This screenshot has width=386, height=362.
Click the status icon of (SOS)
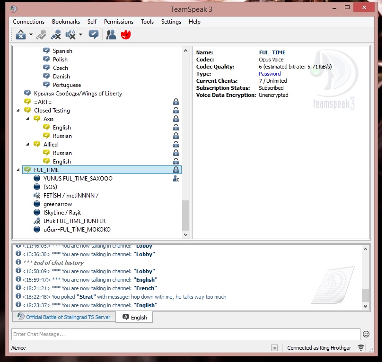[x=37, y=187]
